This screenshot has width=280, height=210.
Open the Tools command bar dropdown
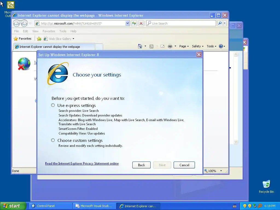coord(211,46)
